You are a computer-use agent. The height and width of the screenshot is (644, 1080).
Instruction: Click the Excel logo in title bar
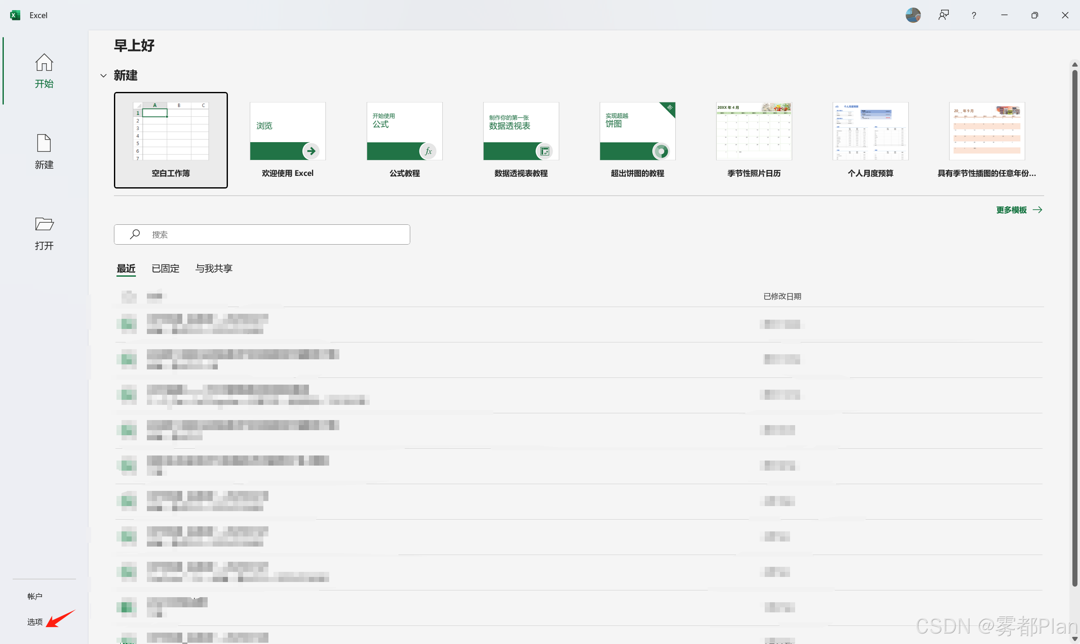click(x=15, y=15)
